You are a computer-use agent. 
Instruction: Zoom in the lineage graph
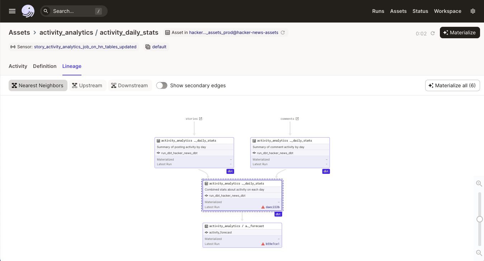point(479,183)
